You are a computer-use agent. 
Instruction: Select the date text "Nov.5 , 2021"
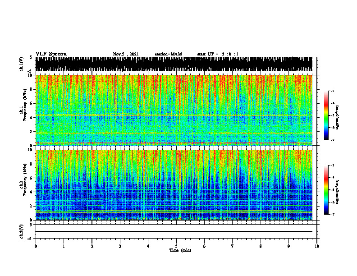click(x=126, y=54)
